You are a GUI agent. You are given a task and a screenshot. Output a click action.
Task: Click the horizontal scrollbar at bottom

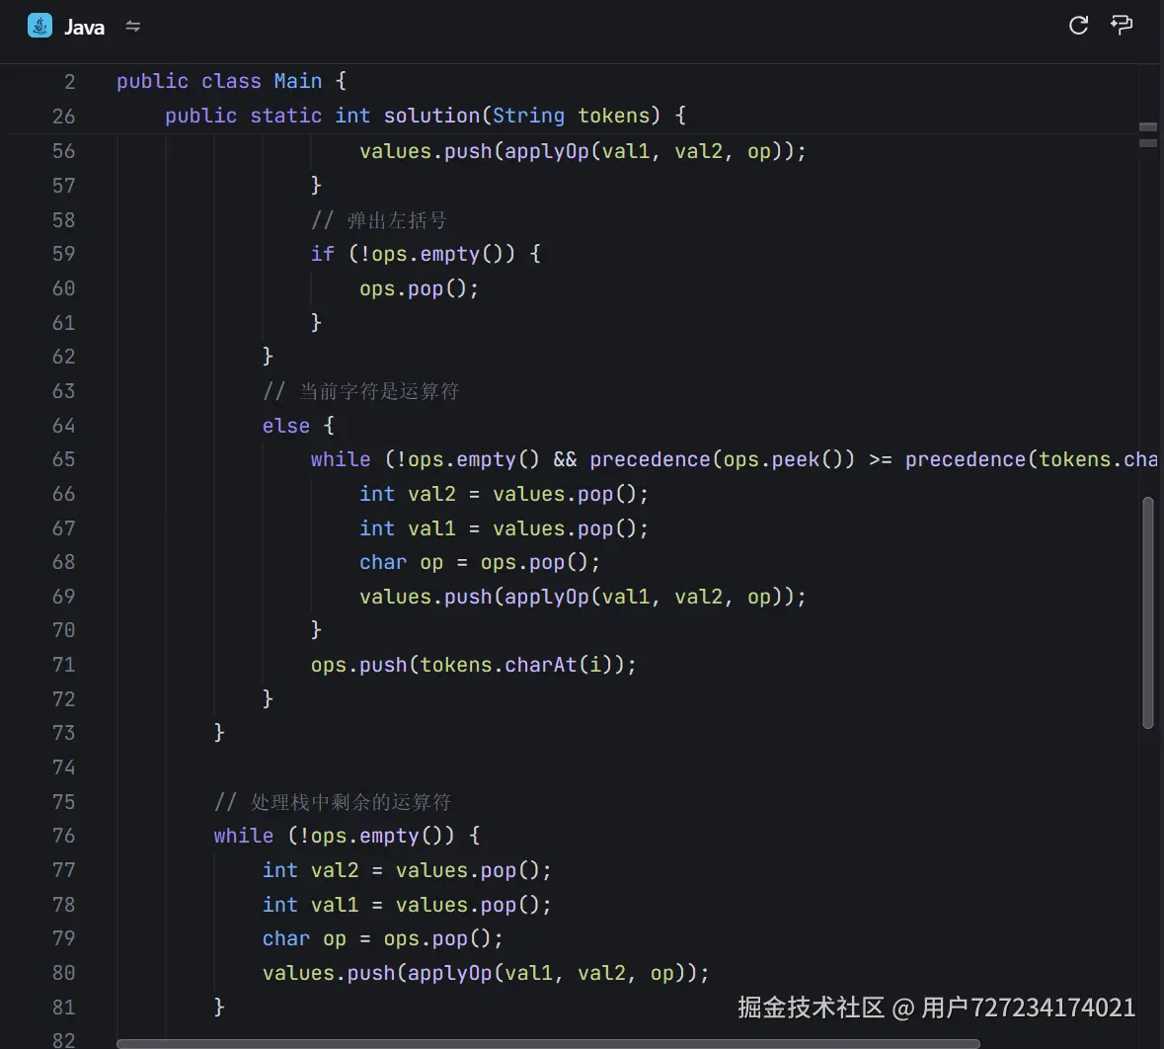[x=548, y=1044]
